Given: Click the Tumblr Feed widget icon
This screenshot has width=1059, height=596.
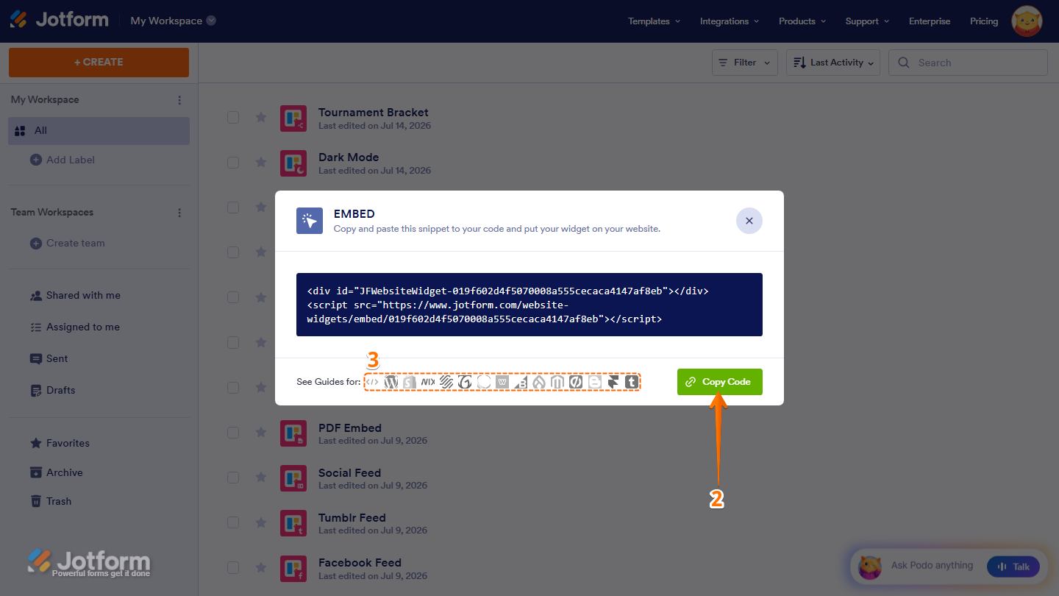Looking at the screenshot, I should pos(293,523).
